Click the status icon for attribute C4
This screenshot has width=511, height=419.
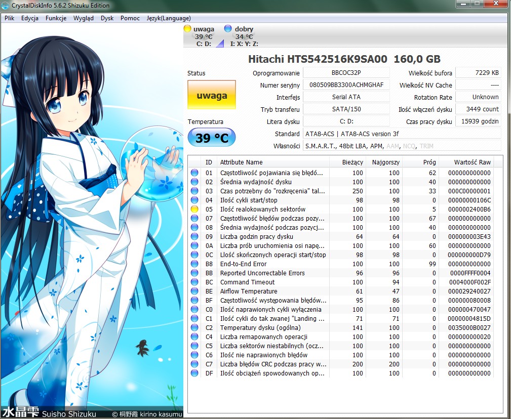tap(194, 337)
